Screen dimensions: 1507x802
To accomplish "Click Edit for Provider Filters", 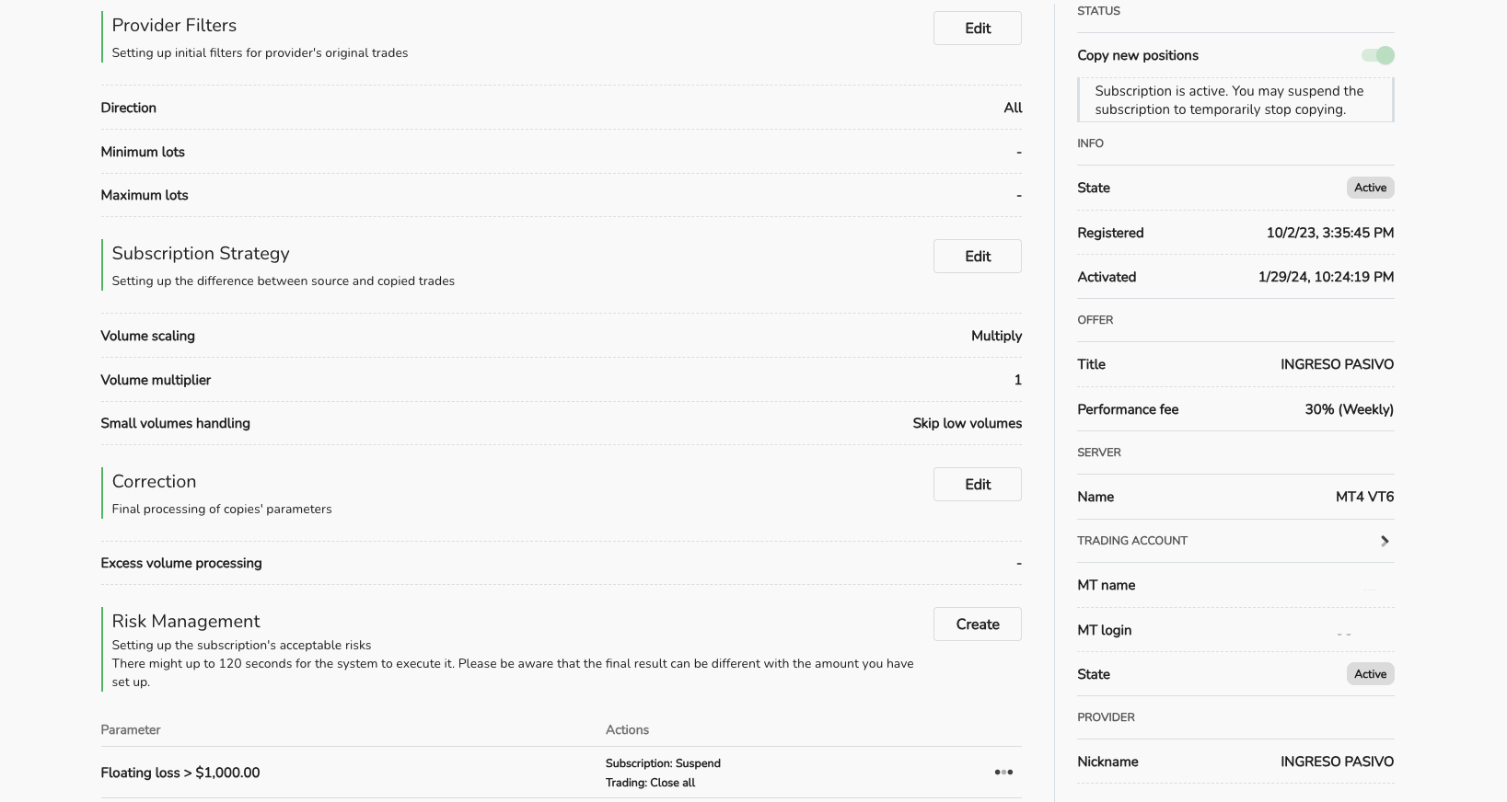I will pyautogui.click(x=977, y=29).
